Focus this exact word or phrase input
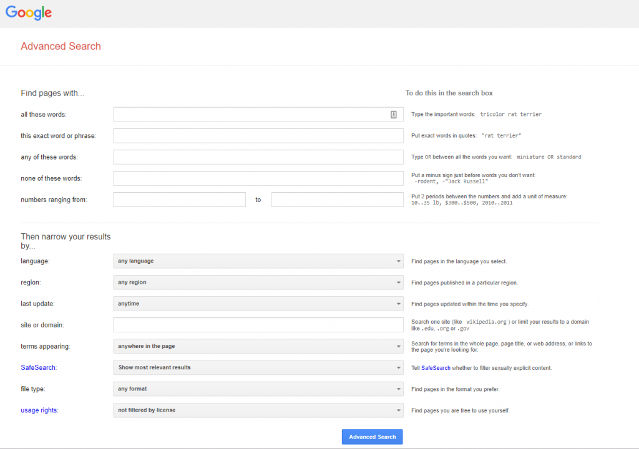 [x=258, y=136]
